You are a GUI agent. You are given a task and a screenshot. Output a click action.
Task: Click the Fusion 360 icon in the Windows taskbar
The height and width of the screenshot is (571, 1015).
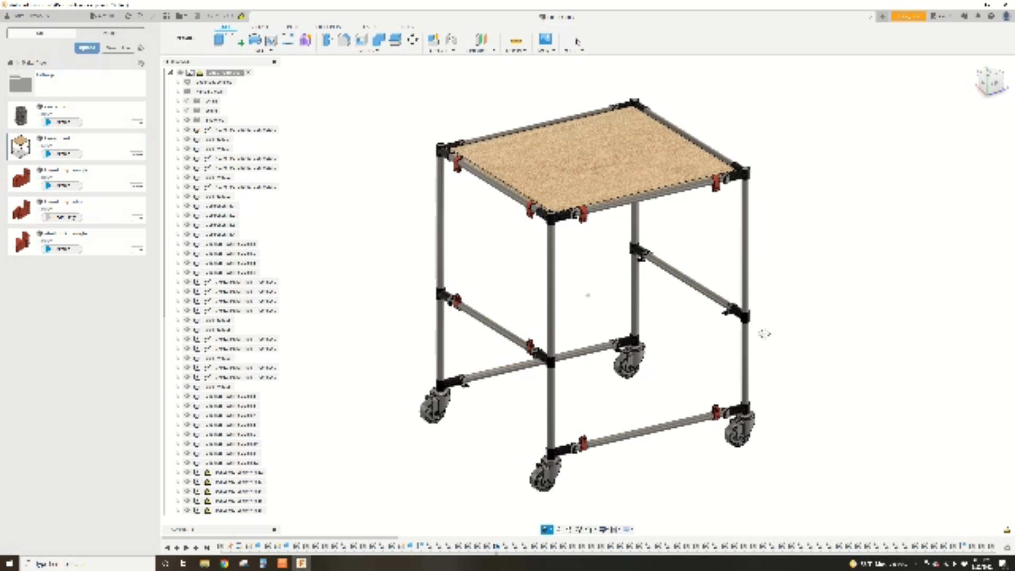(302, 564)
